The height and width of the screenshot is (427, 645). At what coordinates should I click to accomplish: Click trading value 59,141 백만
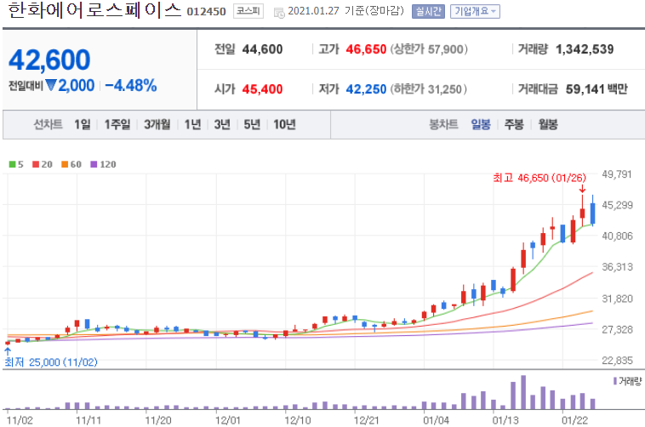tap(596, 89)
